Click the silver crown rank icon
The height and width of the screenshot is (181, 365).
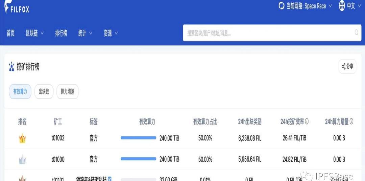coord(22,159)
